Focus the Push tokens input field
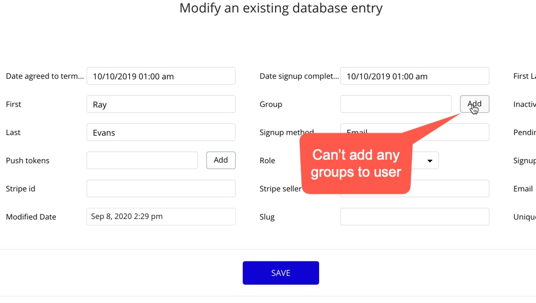Screen dimensions: 536x303 tap(142, 160)
